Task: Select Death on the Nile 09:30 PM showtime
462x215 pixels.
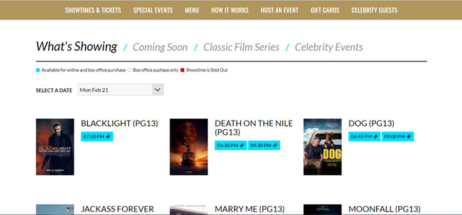Action: click(264, 146)
